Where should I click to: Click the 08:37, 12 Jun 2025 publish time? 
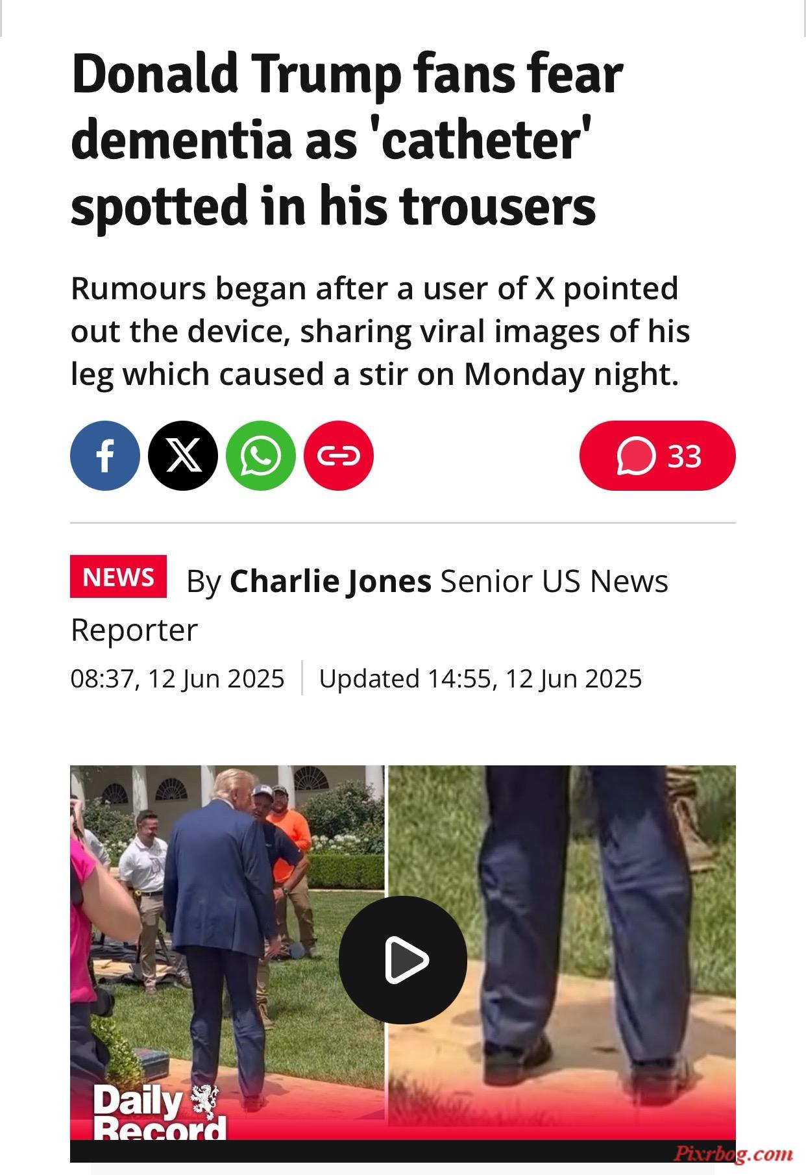pos(177,678)
